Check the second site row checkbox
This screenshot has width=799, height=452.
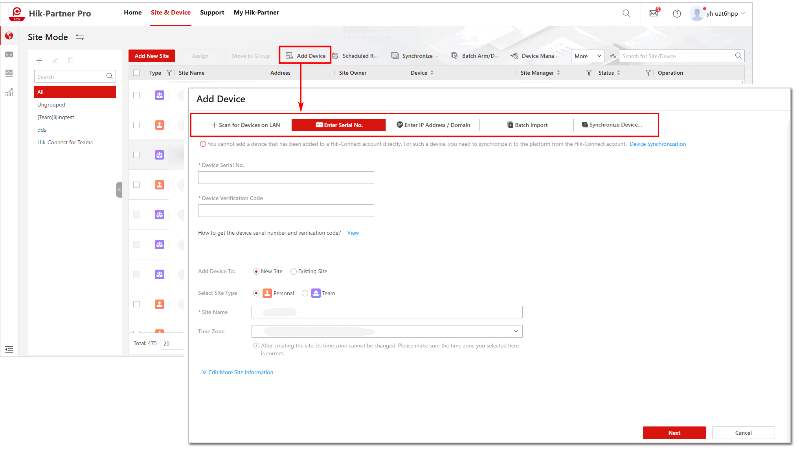pyautogui.click(x=136, y=125)
